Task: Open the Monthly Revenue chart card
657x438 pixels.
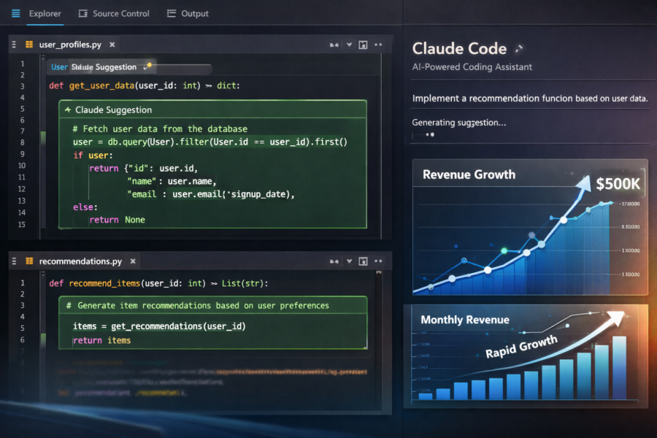Action: click(x=526, y=356)
